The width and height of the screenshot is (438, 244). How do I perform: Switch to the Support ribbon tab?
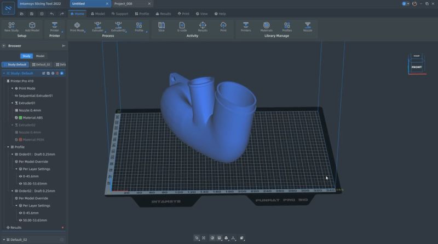click(121, 14)
